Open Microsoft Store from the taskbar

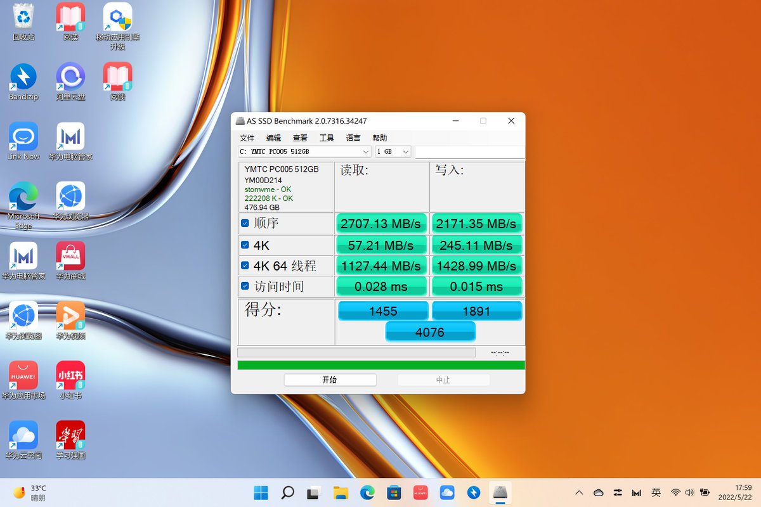point(394,492)
